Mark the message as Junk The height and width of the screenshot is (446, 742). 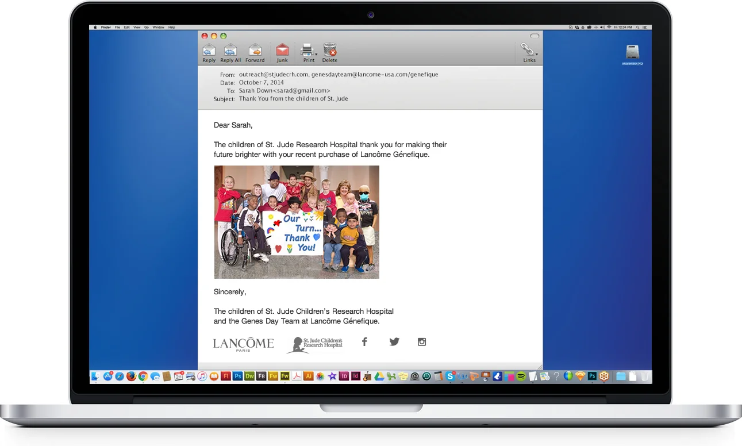tap(282, 50)
